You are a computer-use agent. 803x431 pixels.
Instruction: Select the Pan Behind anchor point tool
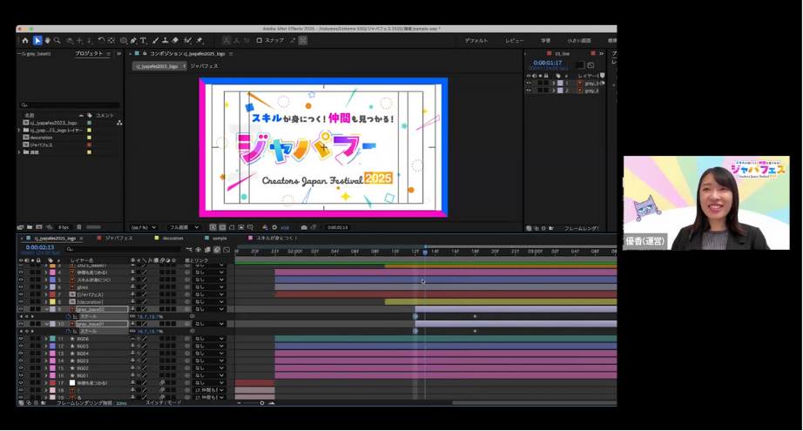point(111,40)
